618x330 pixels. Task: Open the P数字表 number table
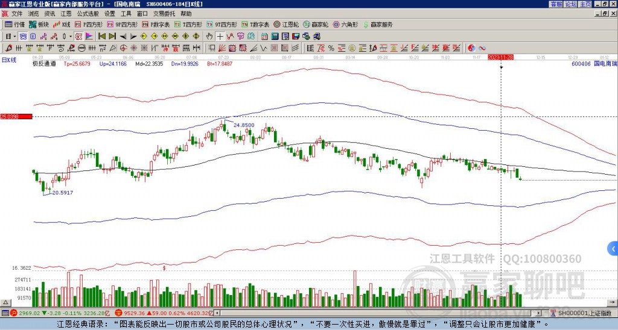[x=156, y=24]
